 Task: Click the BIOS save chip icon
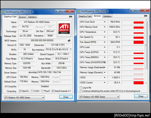click(x=69, y=40)
